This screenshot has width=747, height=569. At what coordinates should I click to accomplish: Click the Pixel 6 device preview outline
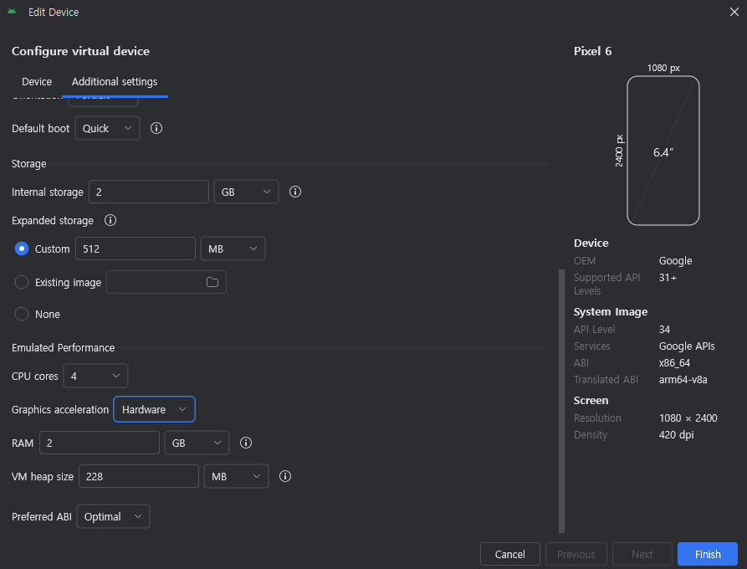point(663,151)
